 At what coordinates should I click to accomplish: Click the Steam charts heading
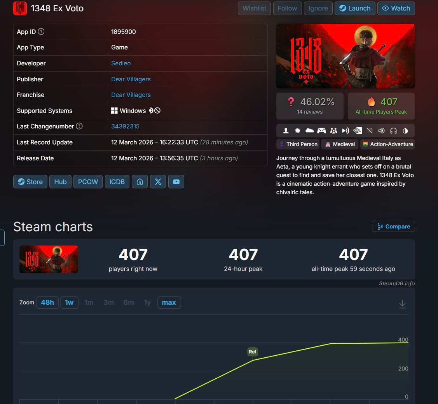(x=53, y=227)
